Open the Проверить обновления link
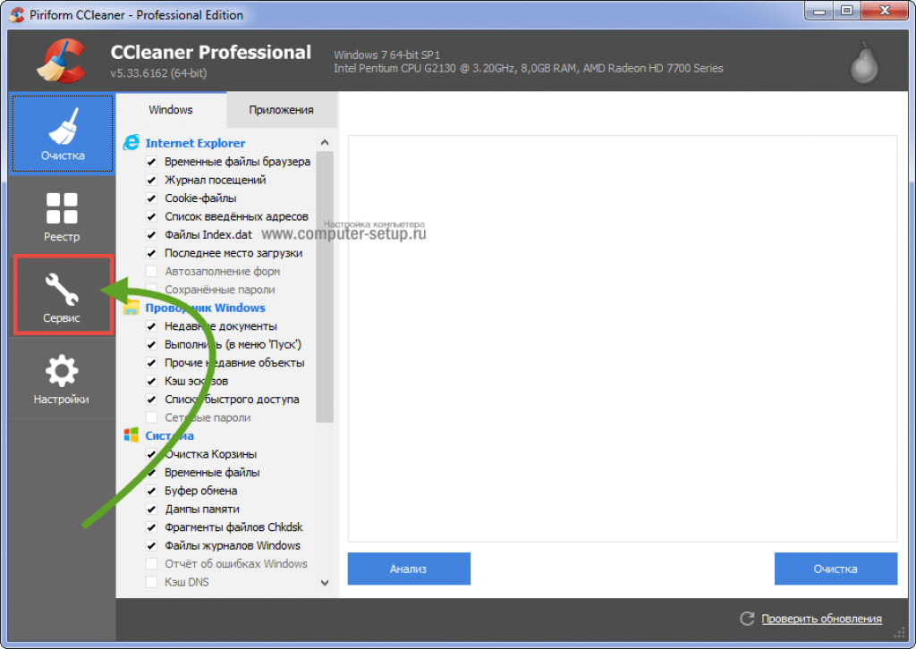 click(x=821, y=619)
